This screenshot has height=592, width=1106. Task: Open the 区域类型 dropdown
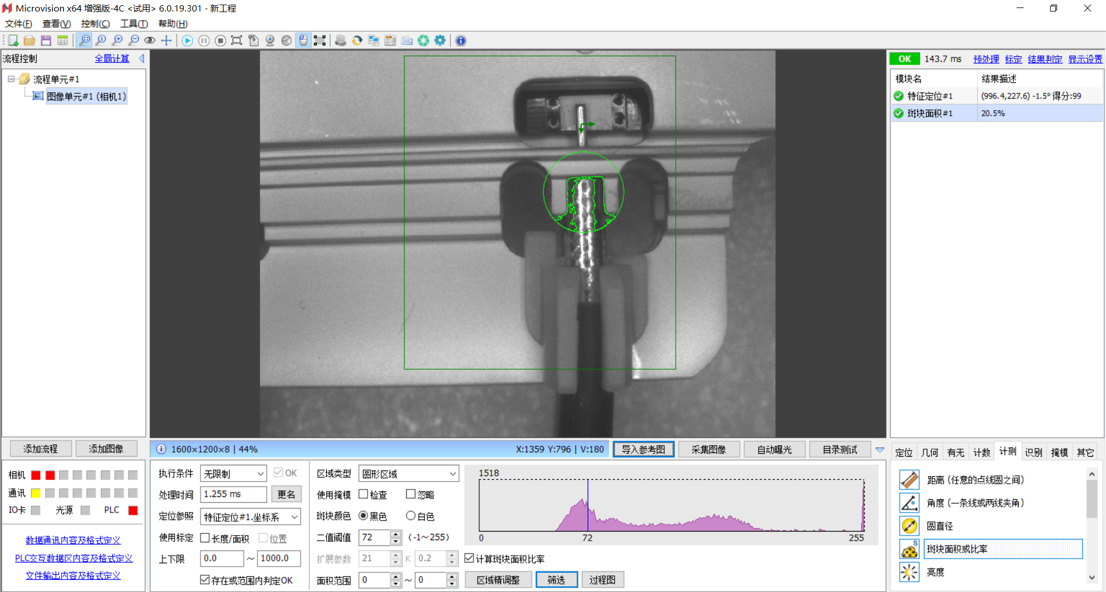click(408, 473)
